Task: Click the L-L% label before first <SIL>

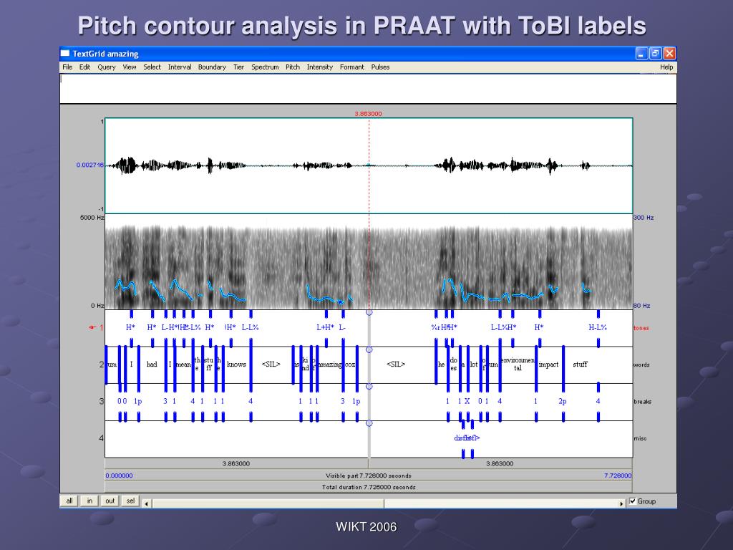Action: point(250,327)
